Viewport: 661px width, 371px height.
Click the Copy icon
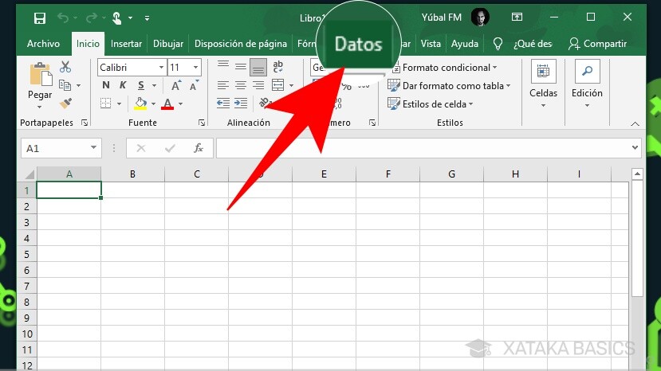pyautogui.click(x=65, y=85)
